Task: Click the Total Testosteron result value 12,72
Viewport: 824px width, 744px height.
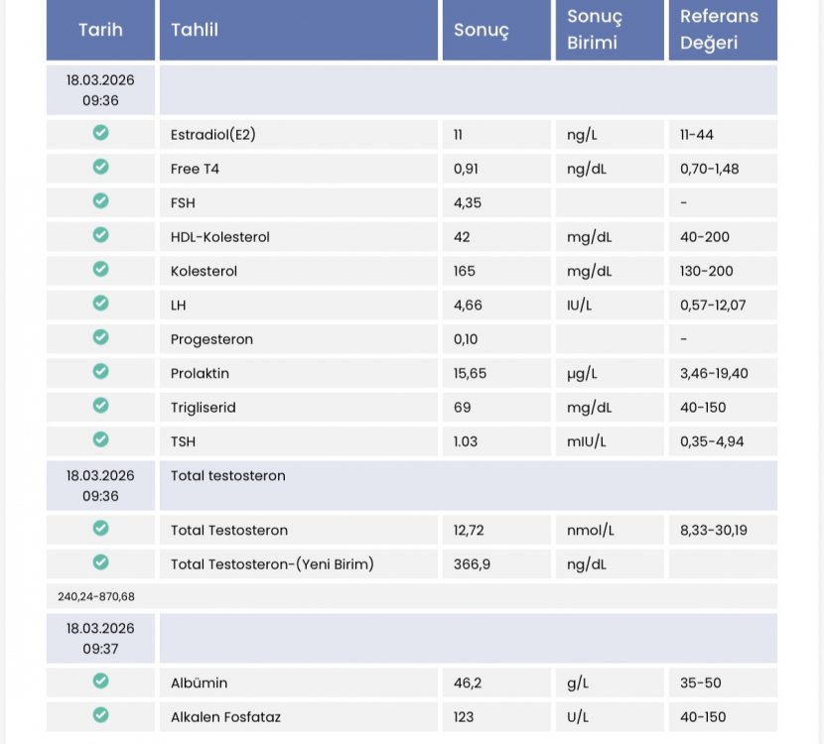Action: tap(469, 531)
